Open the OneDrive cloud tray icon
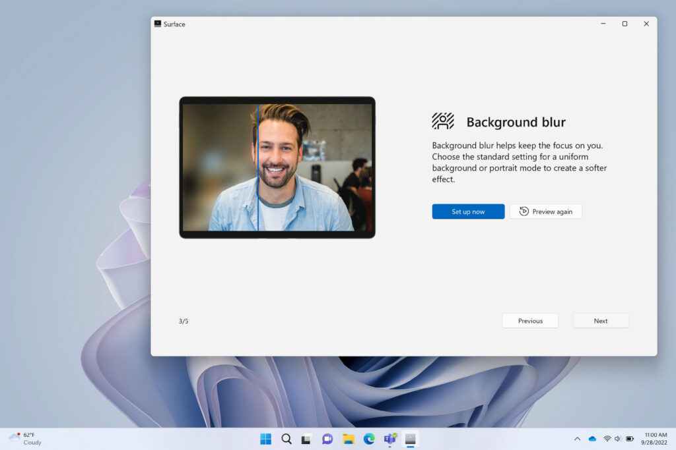 [592, 439]
